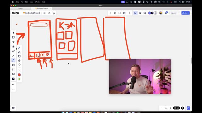Export the board via upload icon
The width and height of the screenshot is (202, 113).
[x=49, y=13]
